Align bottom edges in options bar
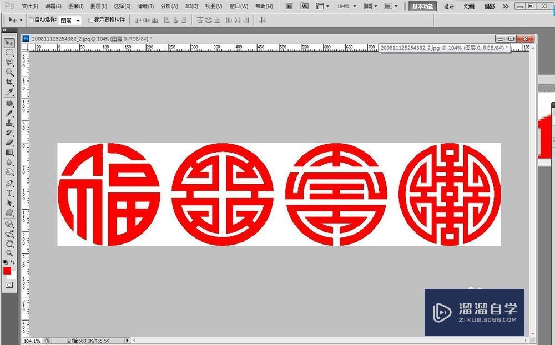This screenshot has width=555, height=345. point(155,20)
